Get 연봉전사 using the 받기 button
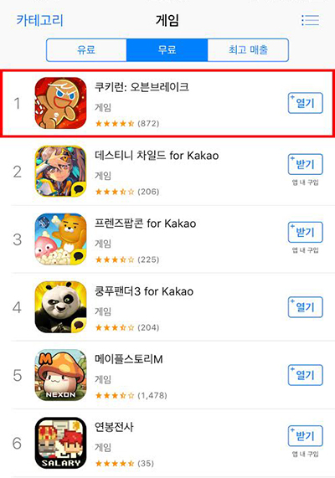Screen dimensions: 335x478 306,436
